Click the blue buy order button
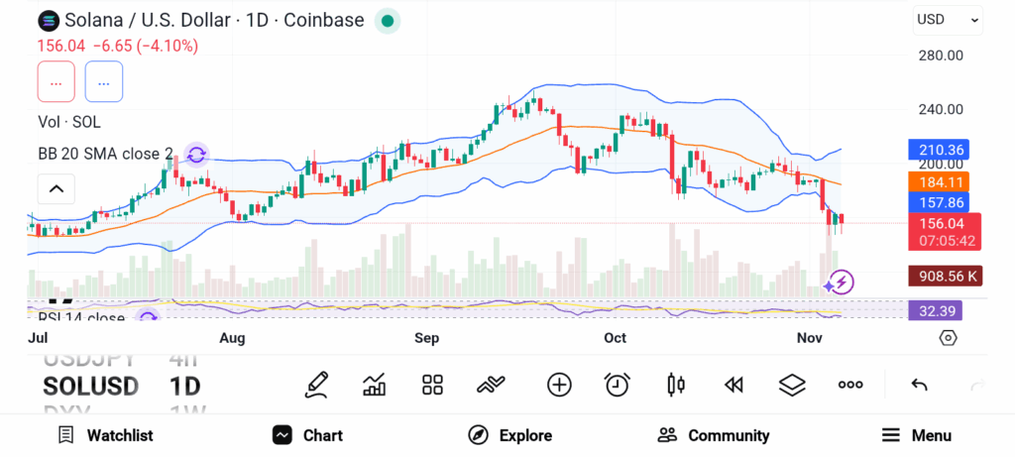The height and width of the screenshot is (457, 1015). pyautogui.click(x=104, y=81)
